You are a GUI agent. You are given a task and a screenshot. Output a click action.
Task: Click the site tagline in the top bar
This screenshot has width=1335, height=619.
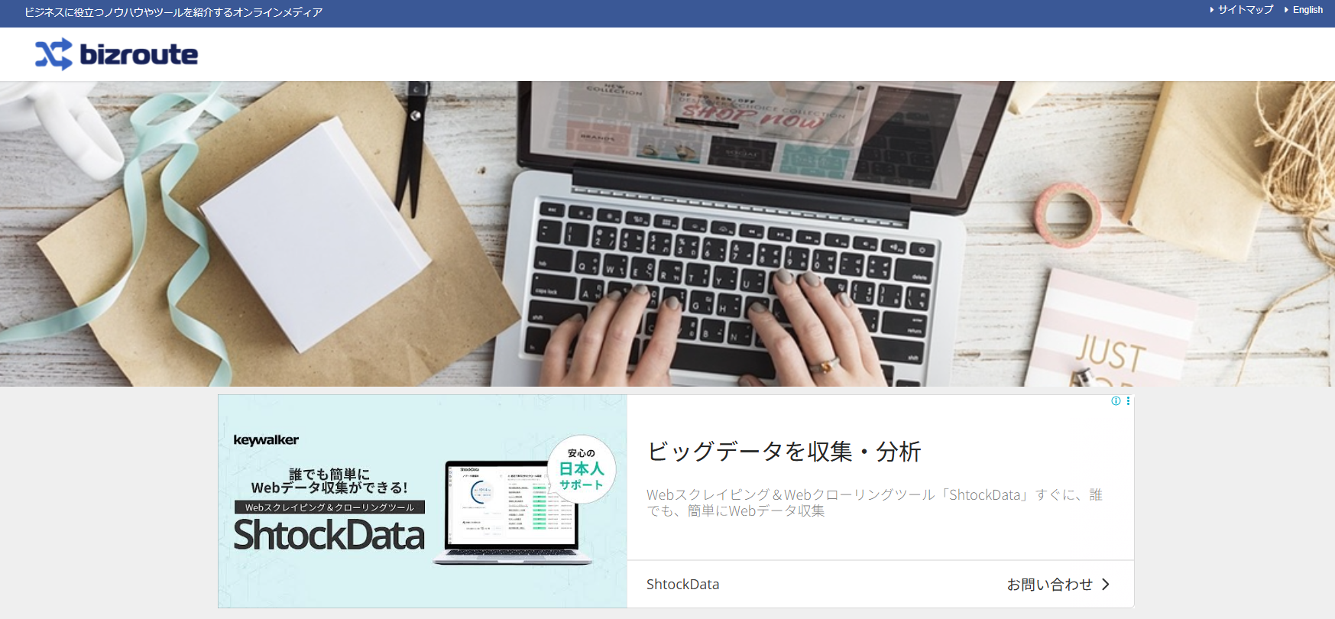coord(173,12)
